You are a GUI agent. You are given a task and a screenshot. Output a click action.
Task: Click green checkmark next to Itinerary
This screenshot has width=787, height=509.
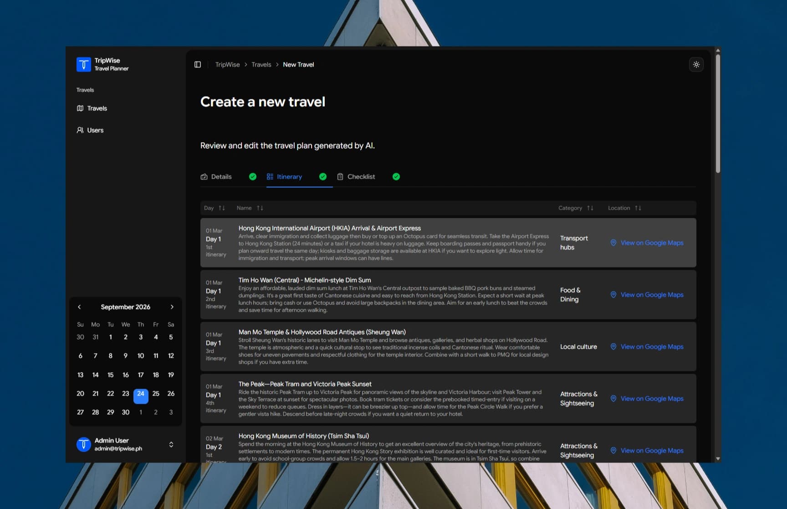[x=323, y=177]
